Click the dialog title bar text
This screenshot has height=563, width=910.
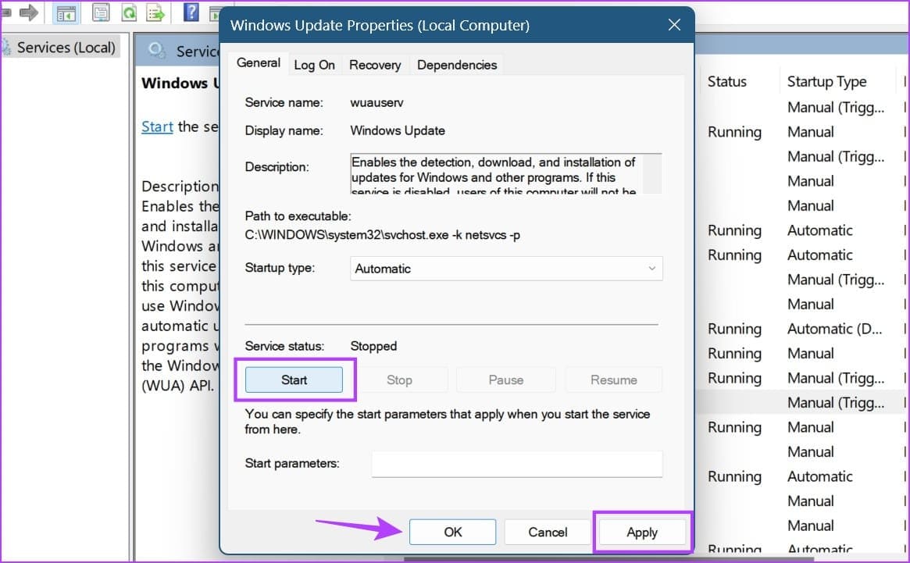point(380,26)
